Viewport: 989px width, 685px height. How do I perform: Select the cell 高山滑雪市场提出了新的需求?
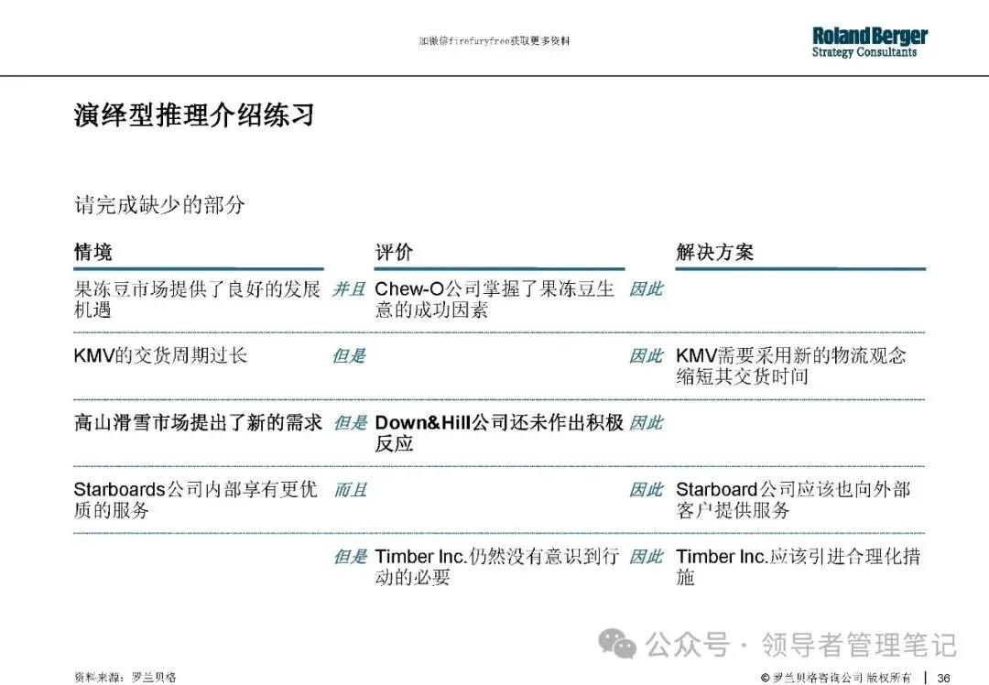click(198, 422)
